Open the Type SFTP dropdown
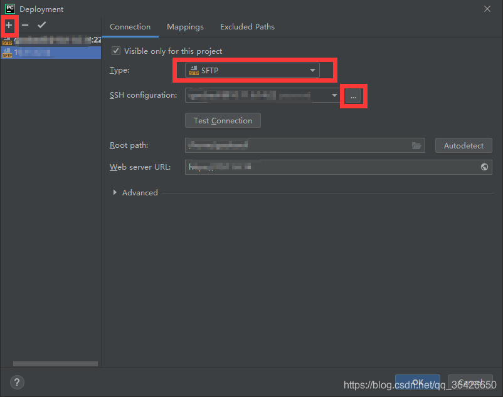 click(252, 70)
